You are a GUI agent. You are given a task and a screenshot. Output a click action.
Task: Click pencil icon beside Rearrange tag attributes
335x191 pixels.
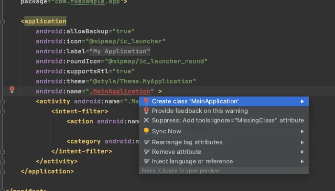[x=146, y=142]
